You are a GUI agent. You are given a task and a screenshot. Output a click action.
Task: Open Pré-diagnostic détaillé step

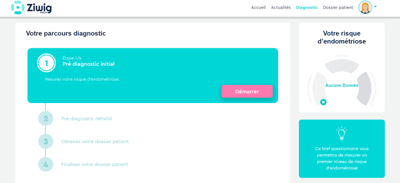point(86,118)
